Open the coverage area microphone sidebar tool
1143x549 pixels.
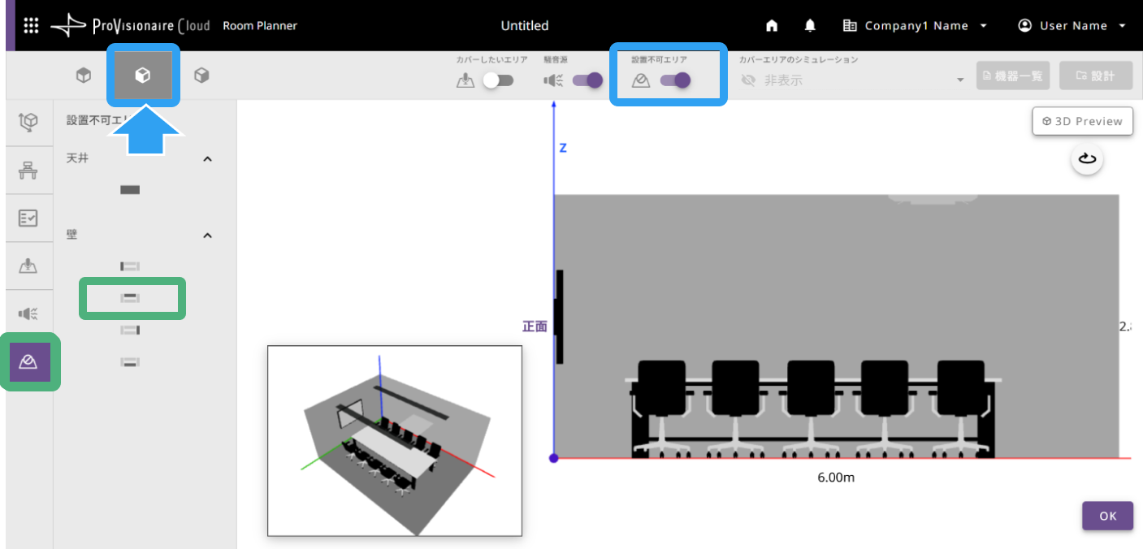click(x=28, y=266)
